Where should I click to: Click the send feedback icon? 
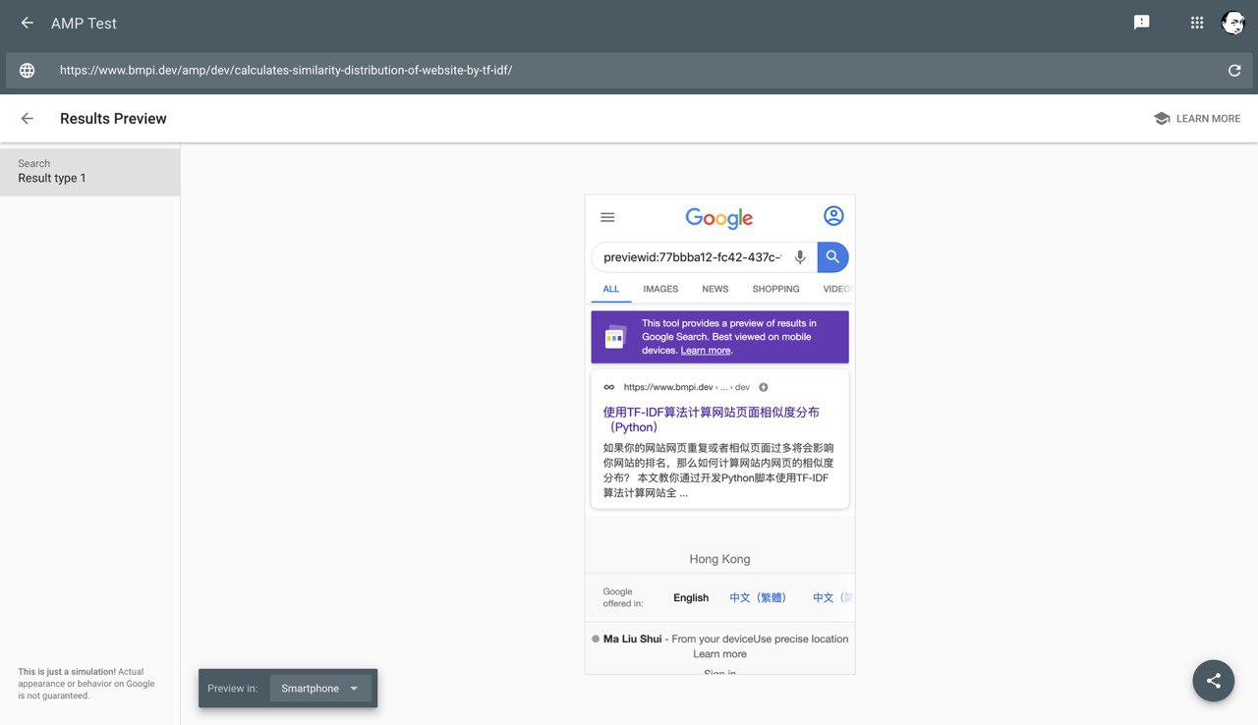1141,23
